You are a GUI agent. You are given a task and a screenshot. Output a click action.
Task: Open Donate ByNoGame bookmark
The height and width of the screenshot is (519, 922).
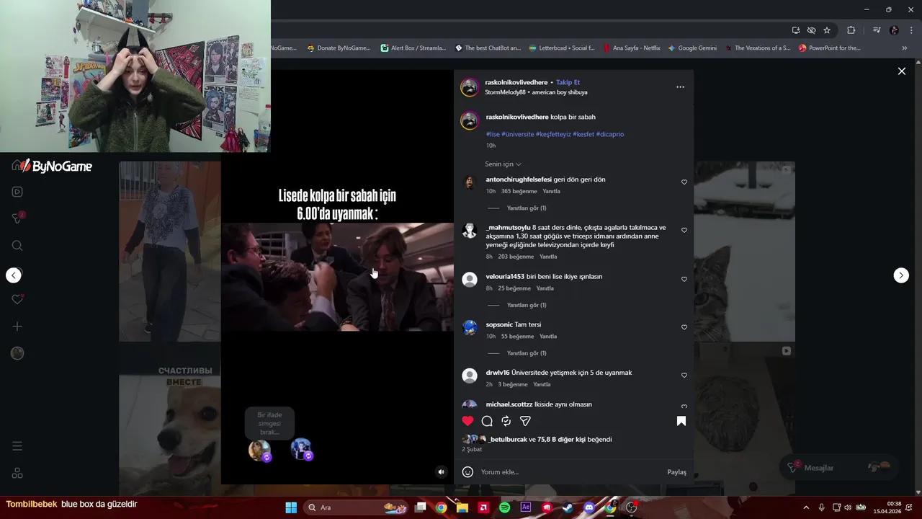click(x=339, y=48)
